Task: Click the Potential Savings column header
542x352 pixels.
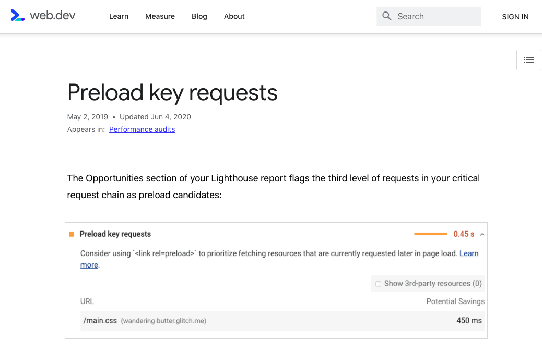Action: tap(455, 301)
